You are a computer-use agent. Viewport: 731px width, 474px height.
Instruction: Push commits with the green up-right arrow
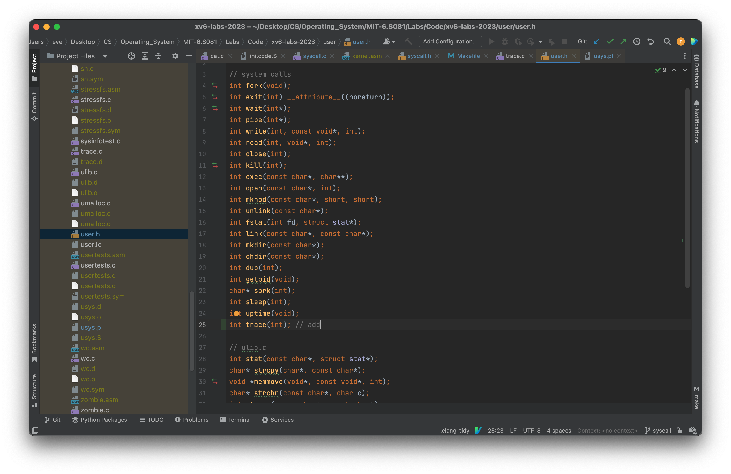click(623, 41)
